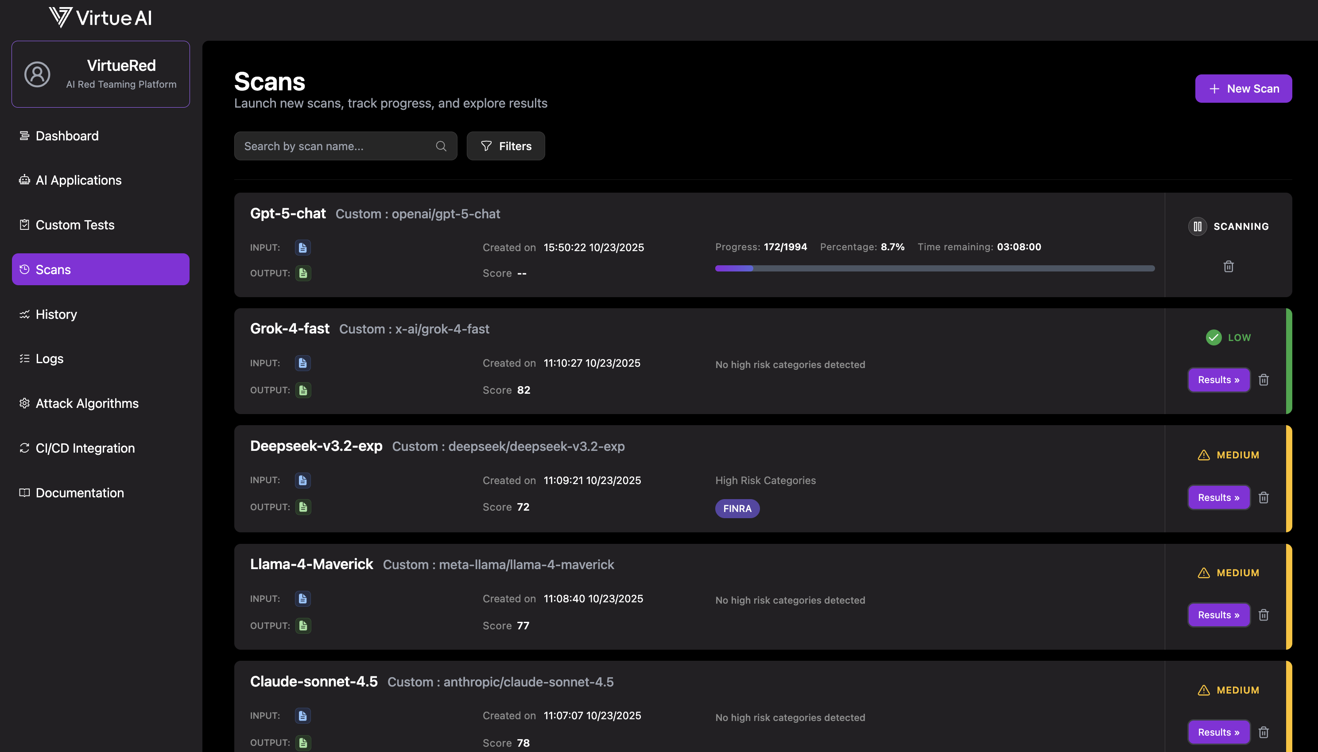Open Results for Grok-4-fast
Screen dimensions: 1318x752
point(1218,380)
